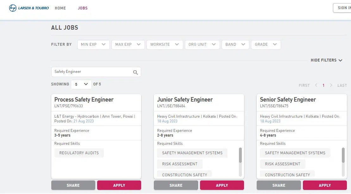
Task: Share the Junior Safety Engineer posting
Action: (x=176, y=185)
